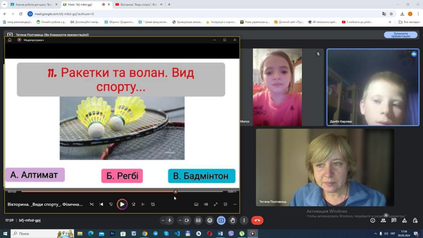
Task: Click the media player seek bar handle
Action: tap(175, 191)
